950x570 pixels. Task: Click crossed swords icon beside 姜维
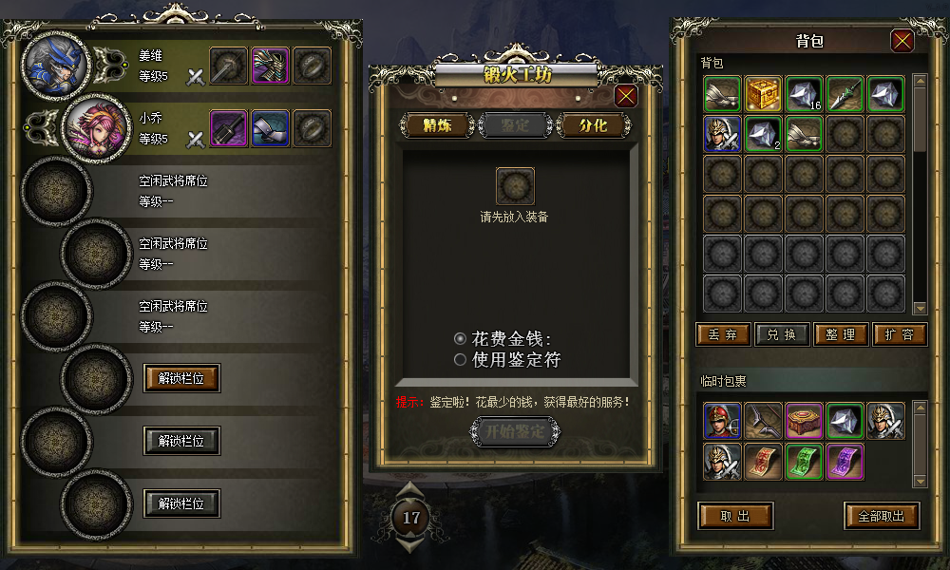coord(195,77)
